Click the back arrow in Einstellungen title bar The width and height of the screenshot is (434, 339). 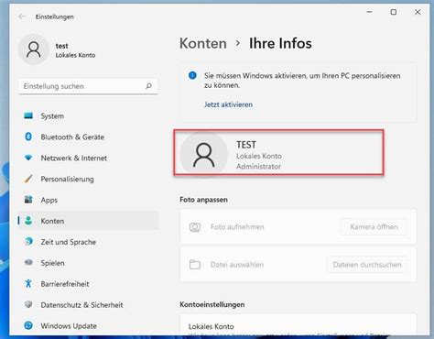pyautogui.click(x=21, y=16)
